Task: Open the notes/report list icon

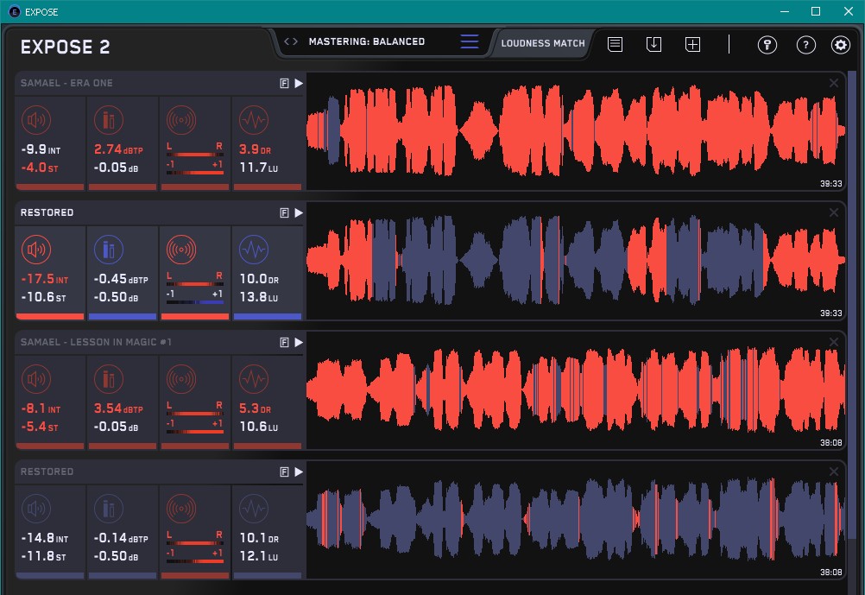Action: pyautogui.click(x=615, y=44)
